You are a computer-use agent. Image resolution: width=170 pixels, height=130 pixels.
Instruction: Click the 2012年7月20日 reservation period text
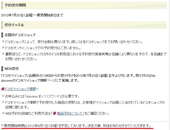coord(32,15)
